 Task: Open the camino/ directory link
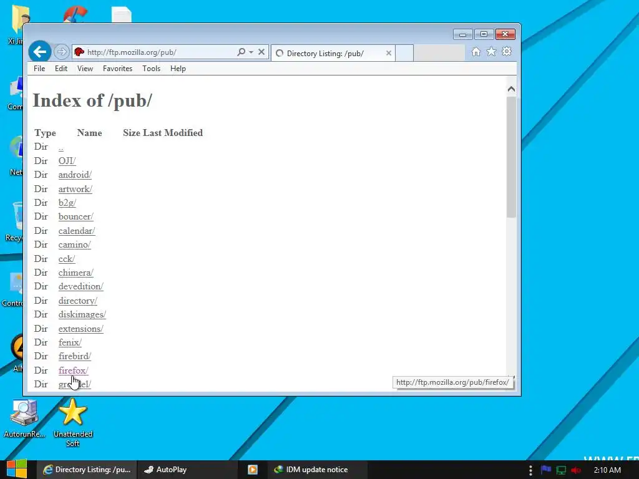click(75, 244)
